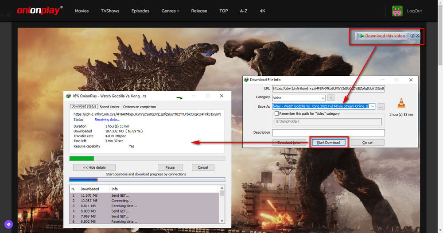Click the connections list scroll up arrow
443x233 pixels.
pos(222,188)
